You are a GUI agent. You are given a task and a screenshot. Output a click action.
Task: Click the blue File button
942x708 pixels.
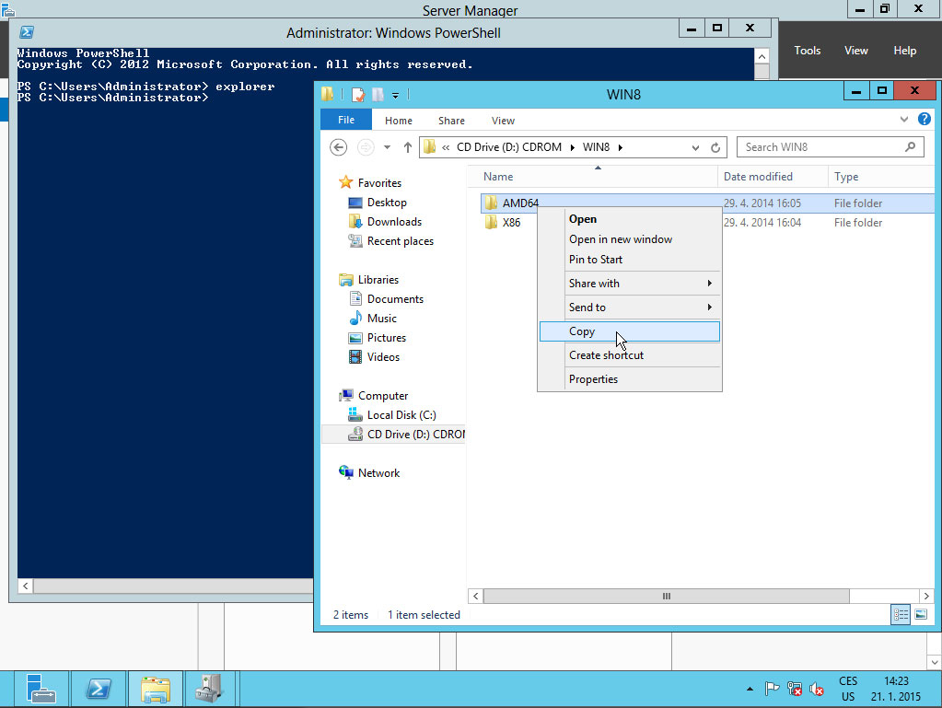coord(346,120)
